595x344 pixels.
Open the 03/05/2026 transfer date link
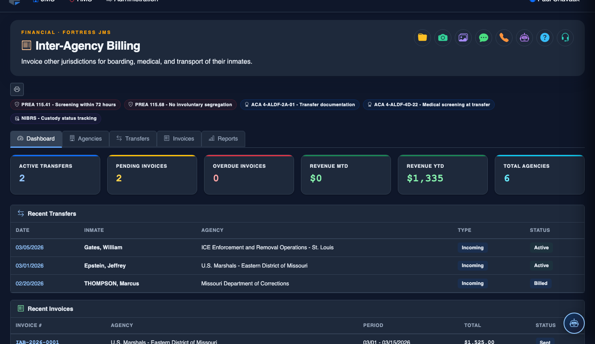(30, 248)
